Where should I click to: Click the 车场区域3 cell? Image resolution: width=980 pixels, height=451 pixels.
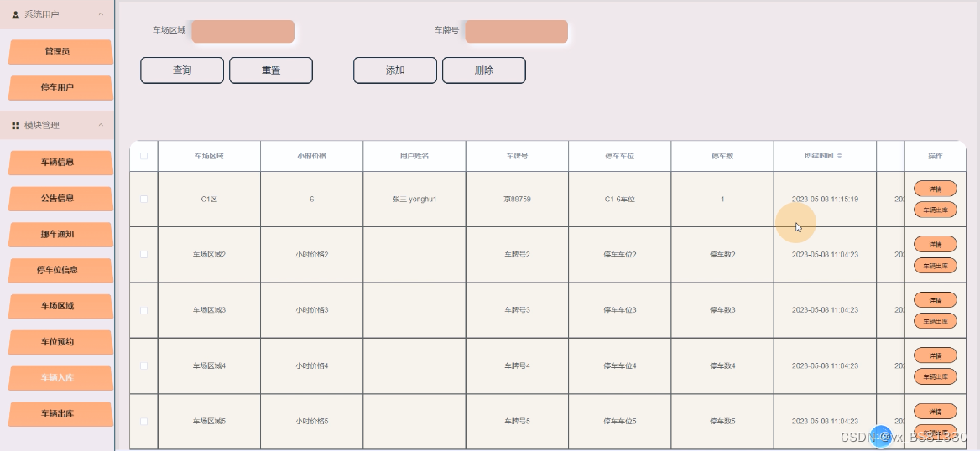tap(209, 310)
